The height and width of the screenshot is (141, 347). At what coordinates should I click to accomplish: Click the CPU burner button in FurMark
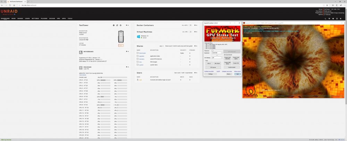tap(213, 67)
